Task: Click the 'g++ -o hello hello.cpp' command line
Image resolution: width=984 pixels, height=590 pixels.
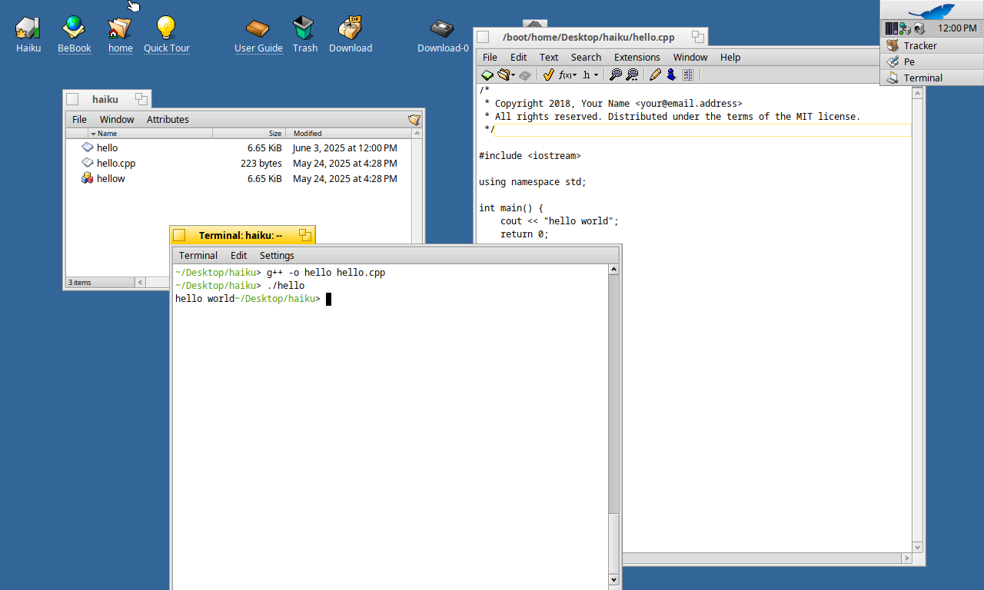Action: click(326, 273)
